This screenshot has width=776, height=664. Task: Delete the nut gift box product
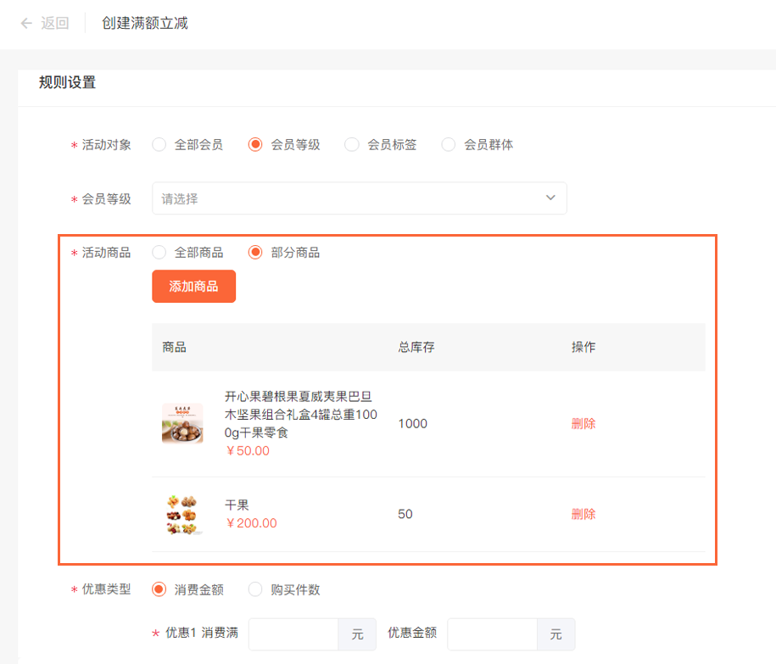(583, 424)
